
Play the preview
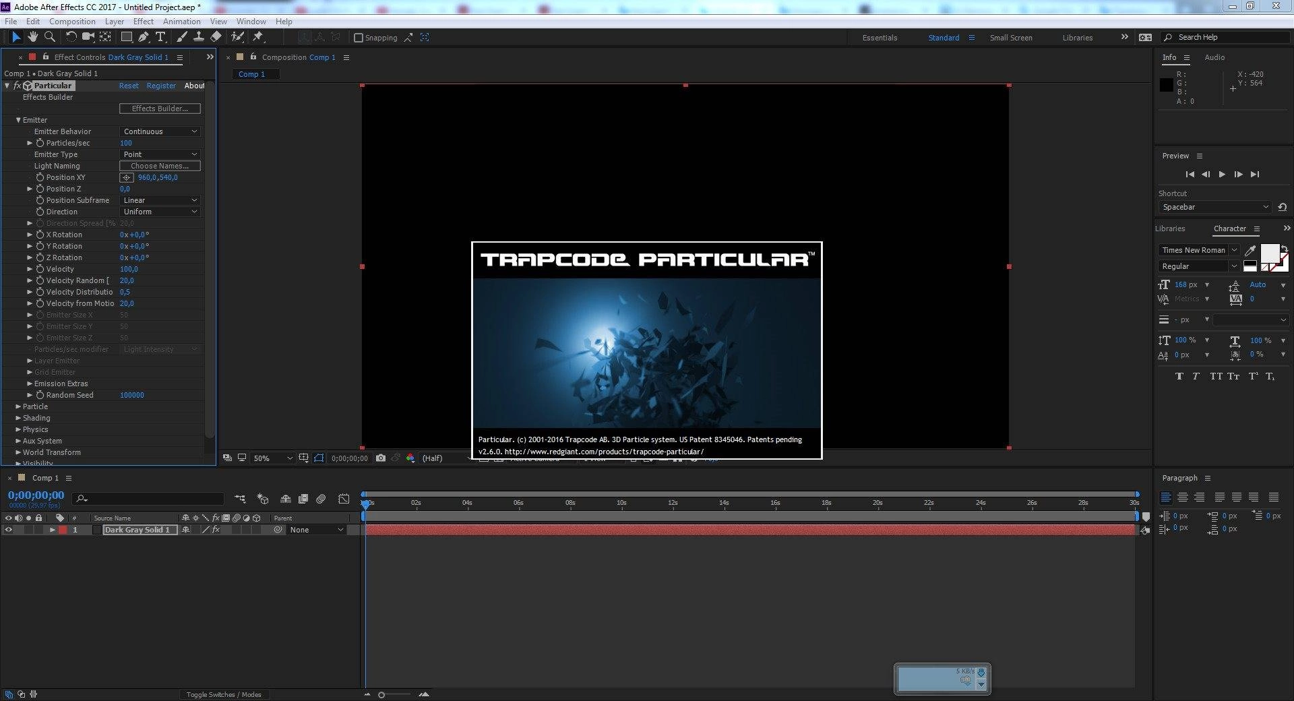click(x=1222, y=174)
